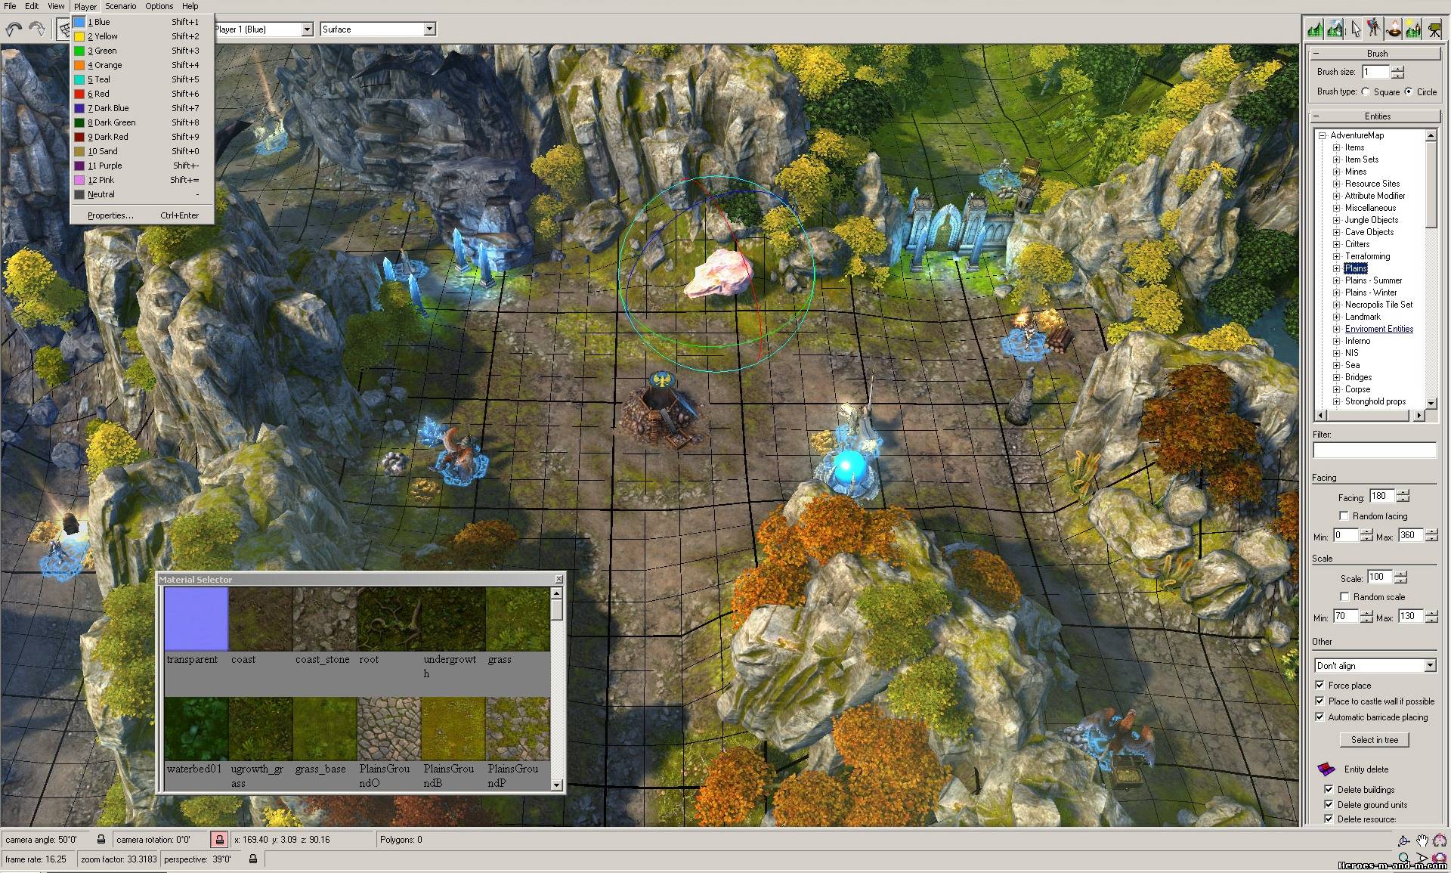Screen dimensions: 1451x873
Task: Pick the transparent material swatch
Action: tap(196, 619)
